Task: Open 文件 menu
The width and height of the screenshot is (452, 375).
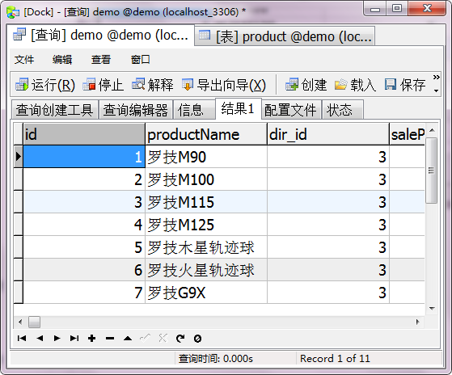Action: pyautogui.click(x=24, y=60)
